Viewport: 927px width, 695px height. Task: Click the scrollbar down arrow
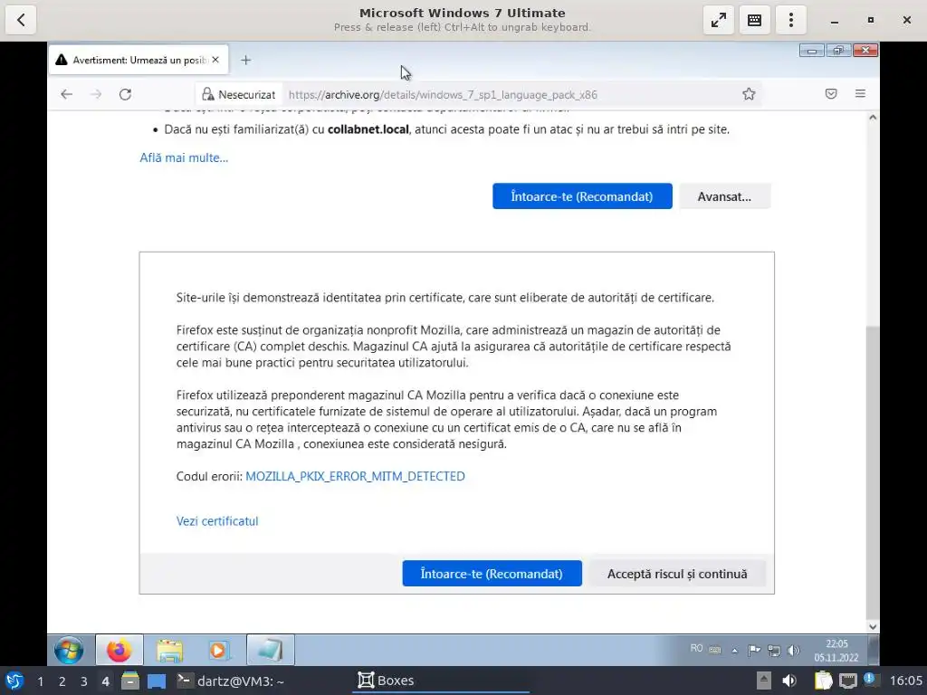[873, 627]
